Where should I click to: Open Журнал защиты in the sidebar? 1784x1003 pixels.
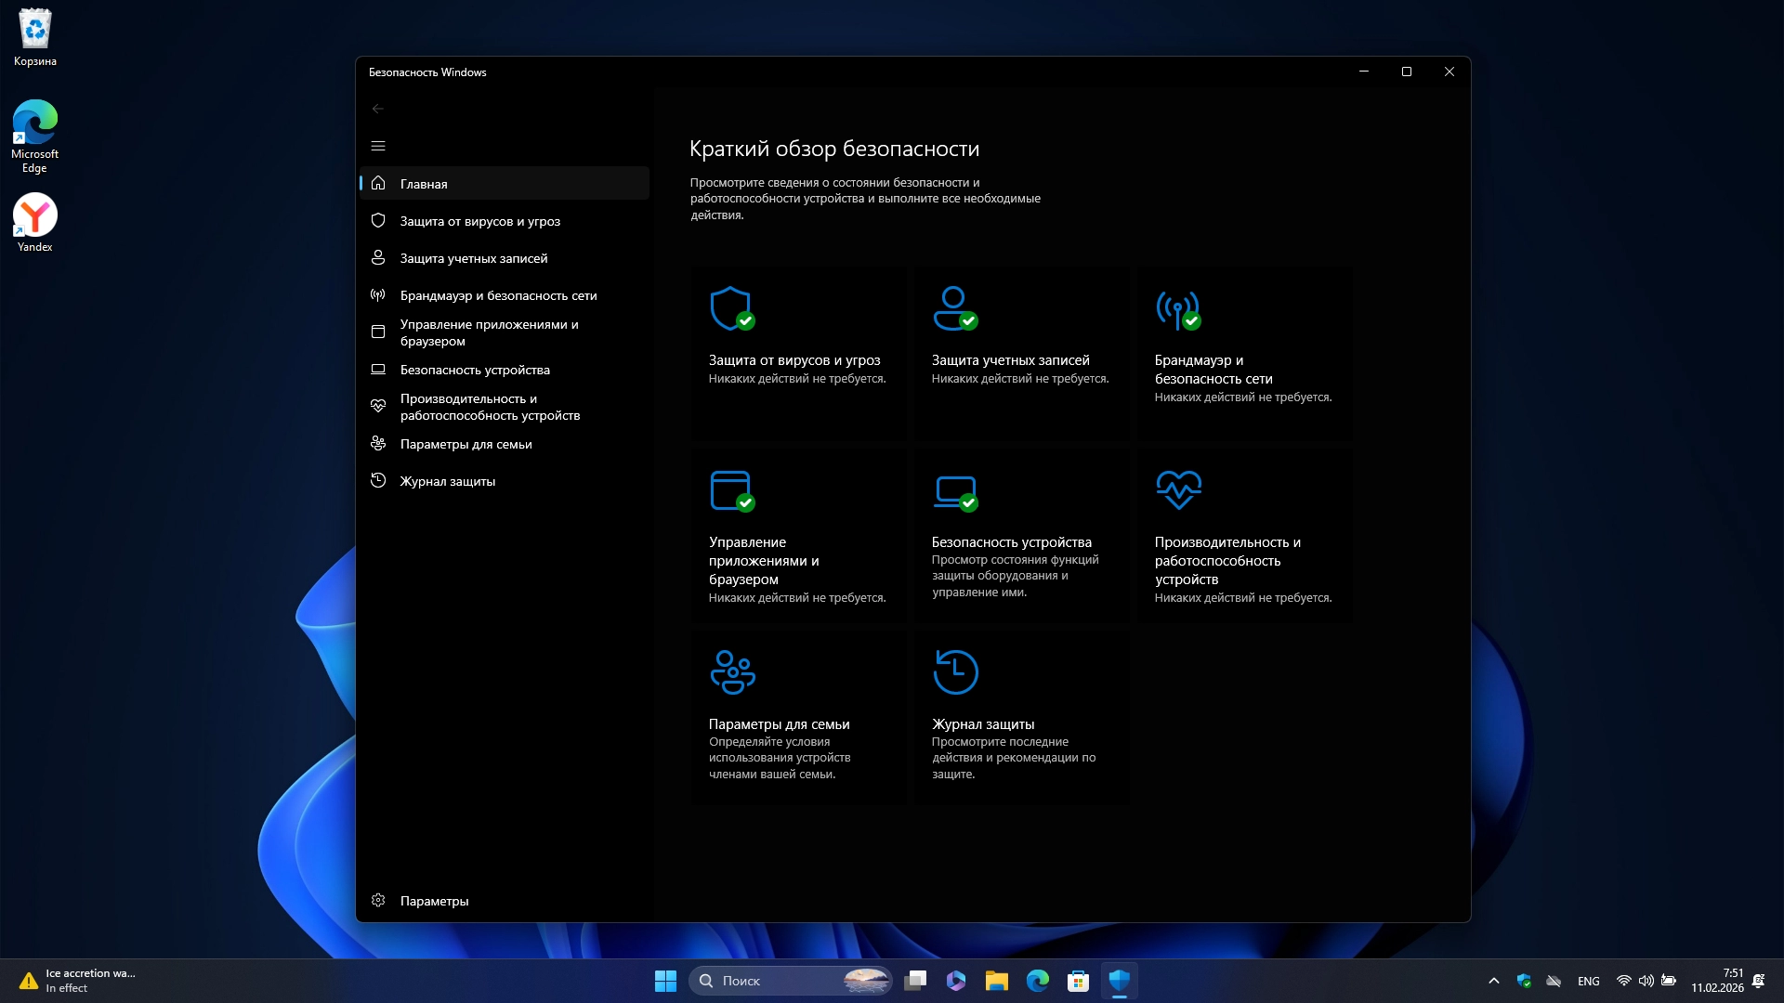[447, 481]
